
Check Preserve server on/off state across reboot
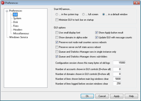(x=57, y=47)
